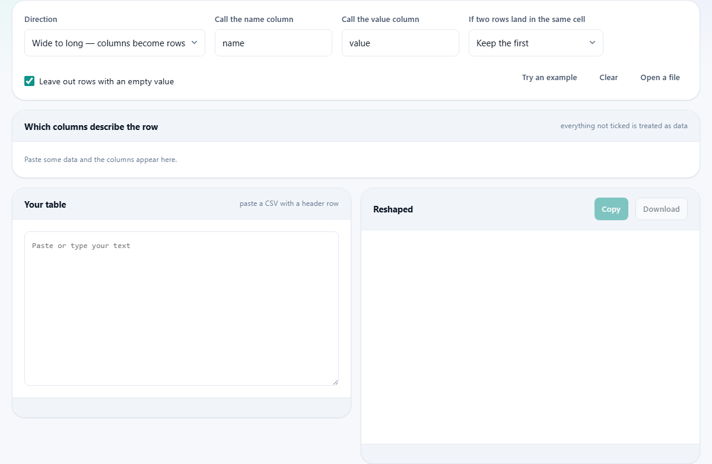Screen dimensions: 712x464
Task: Focus the Your table text area
Action: click(182, 309)
